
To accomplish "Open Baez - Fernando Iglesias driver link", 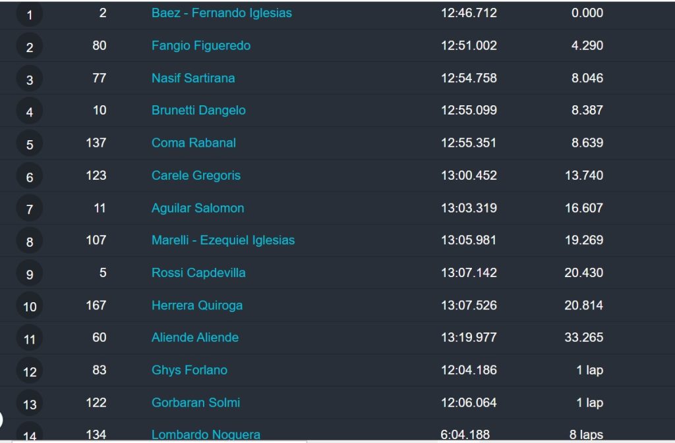I will click(221, 13).
